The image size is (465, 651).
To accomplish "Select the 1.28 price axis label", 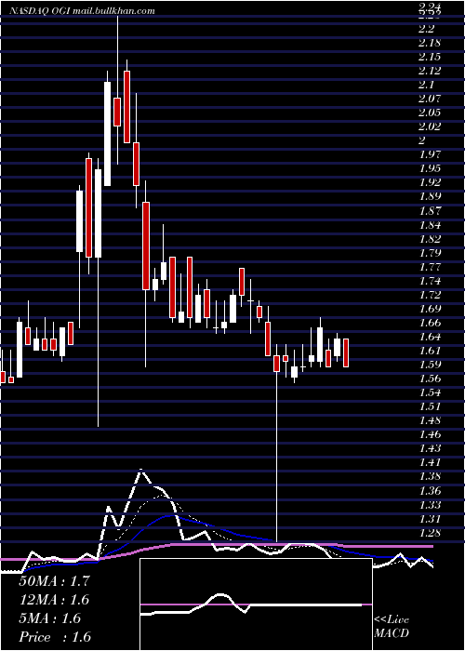I will coord(430,533).
